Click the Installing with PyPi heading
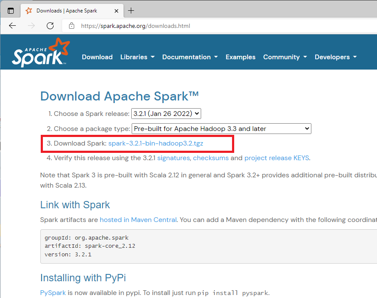This screenshot has width=377, height=298. pyautogui.click(x=83, y=278)
